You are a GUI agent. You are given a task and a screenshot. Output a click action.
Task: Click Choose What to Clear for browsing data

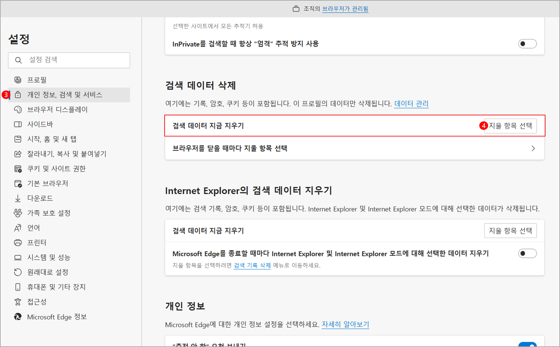[x=510, y=126]
